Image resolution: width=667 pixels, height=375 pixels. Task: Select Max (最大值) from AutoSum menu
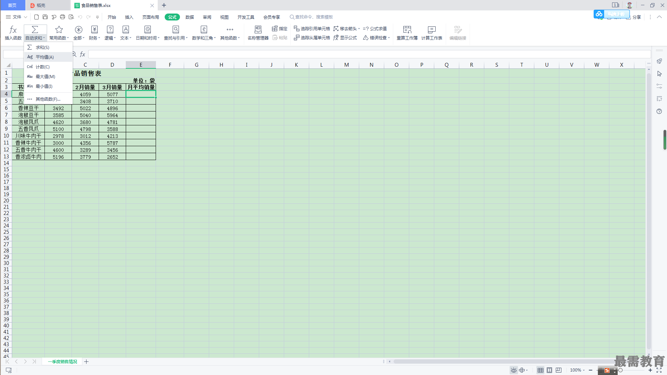48,76
